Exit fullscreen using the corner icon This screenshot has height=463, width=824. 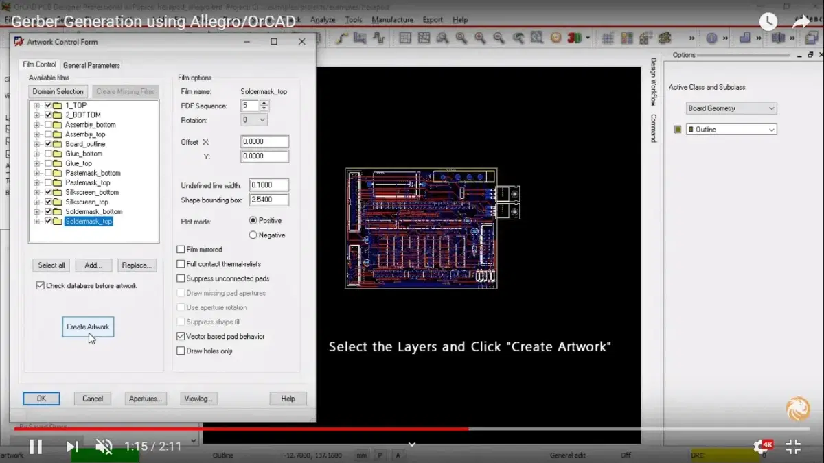[793, 447]
